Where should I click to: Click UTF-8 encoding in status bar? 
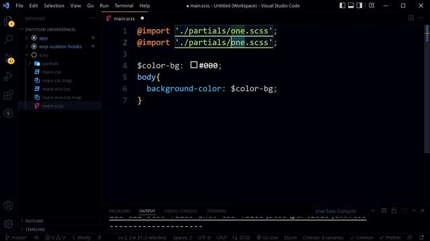pos(204,238)
